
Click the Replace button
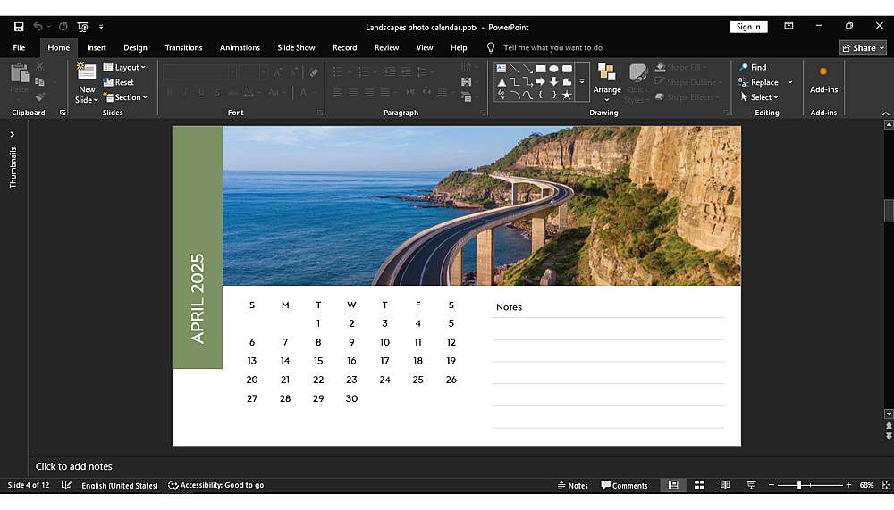[x=759, y=82]
